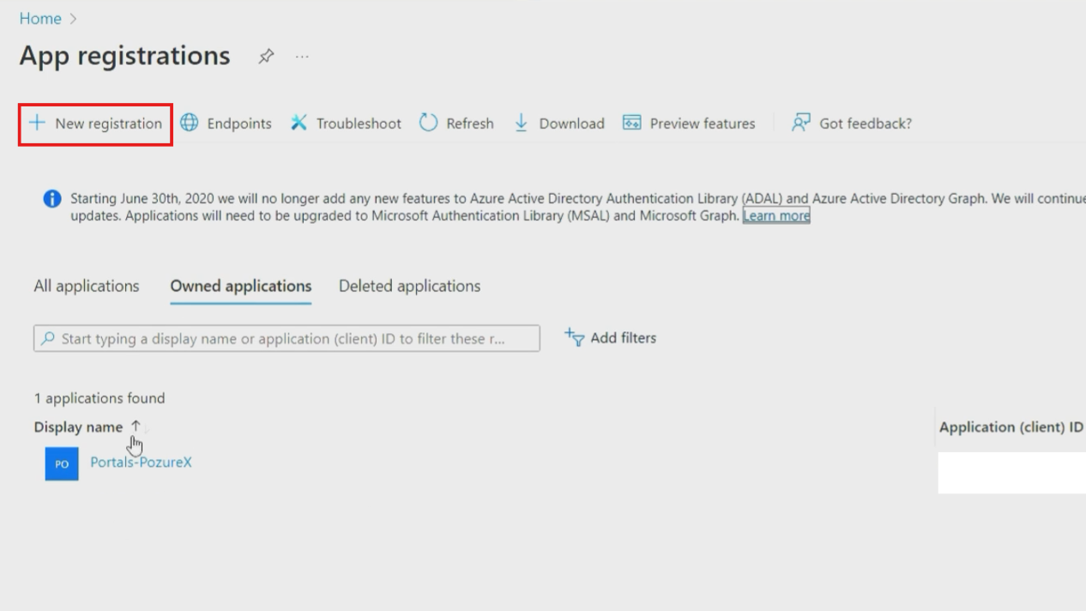The height and width of the screenshot is (611, 1086).
Task: Refresh the app registrations list
Action: point(456,124)
